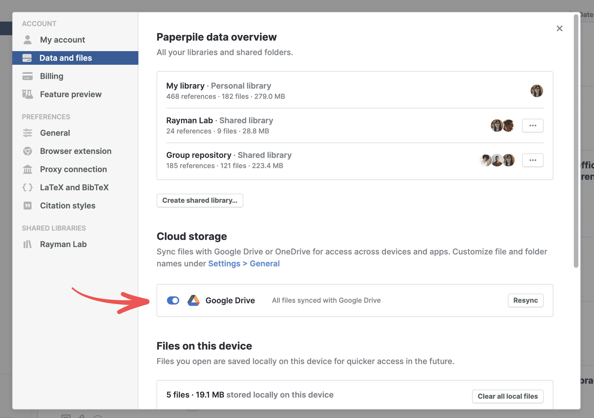
Task: Click the Google Drive logo icon
Action: (x=193, y=300)
